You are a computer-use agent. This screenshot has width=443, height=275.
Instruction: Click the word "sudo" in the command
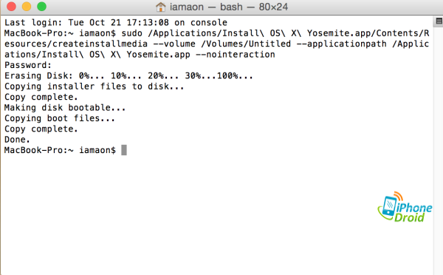click(132, 33)
